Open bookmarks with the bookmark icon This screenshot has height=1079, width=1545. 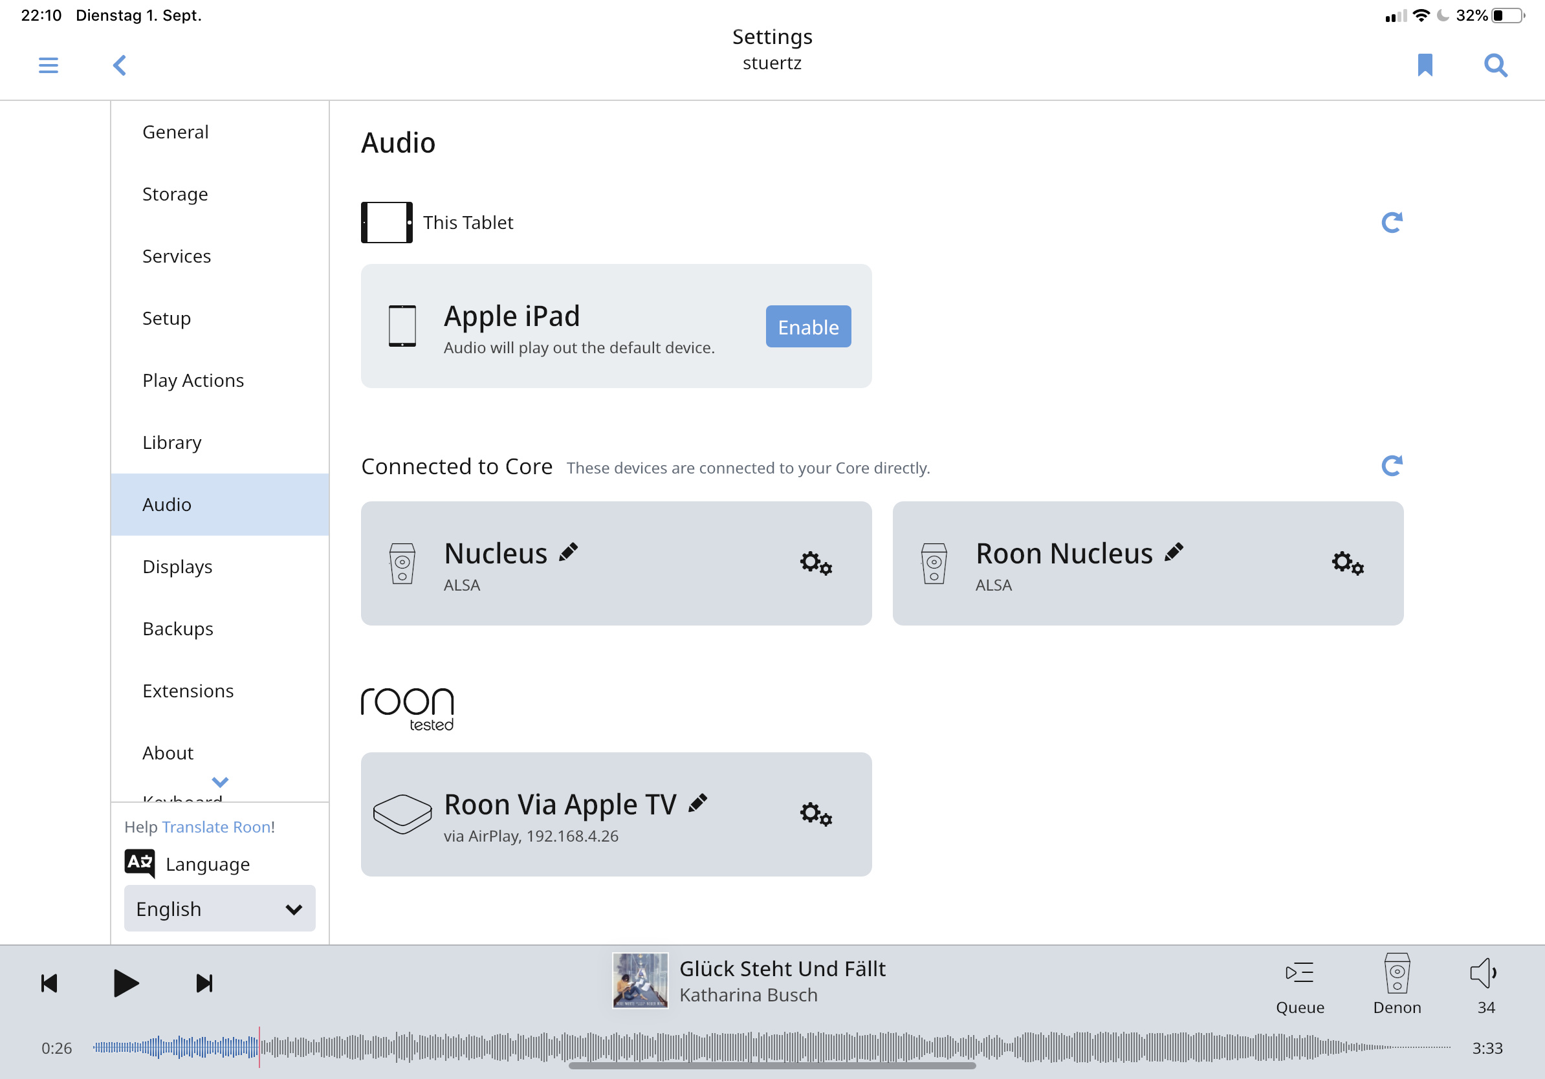click(x=1425, y=65)
